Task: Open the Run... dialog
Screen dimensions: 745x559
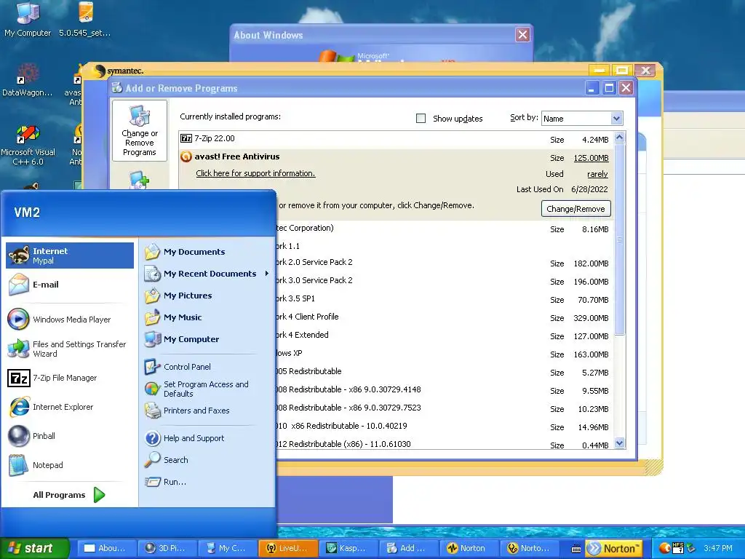Action: click(x=207, y=482)
